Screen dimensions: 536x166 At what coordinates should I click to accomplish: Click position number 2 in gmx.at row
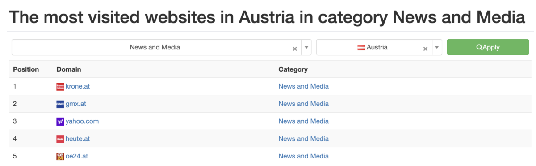click(15, 104)
